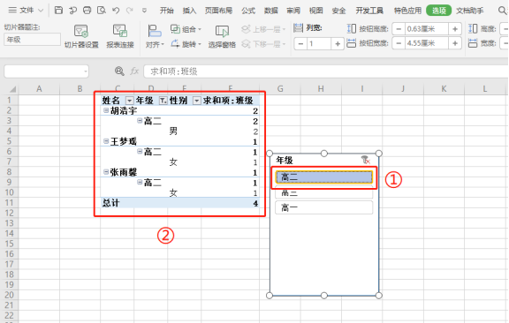
Task: Click 下移一层 send backward
Action: point(263,43)
